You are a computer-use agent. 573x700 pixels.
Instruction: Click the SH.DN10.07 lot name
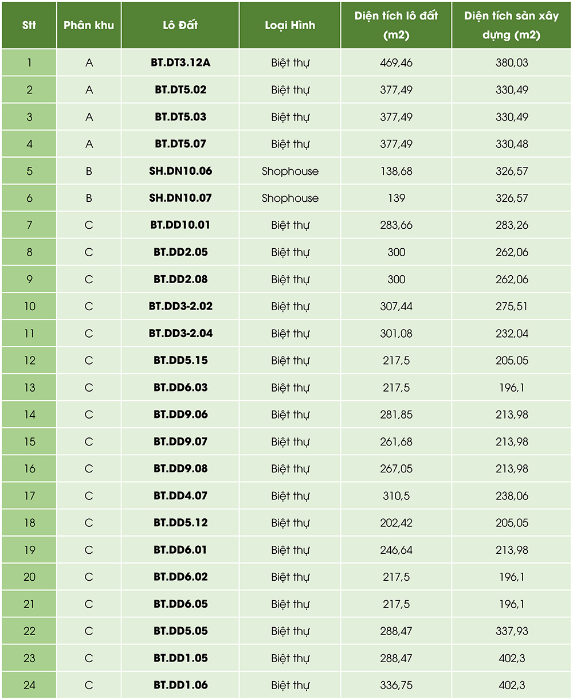pyautogui.click(x=180, y=198)
